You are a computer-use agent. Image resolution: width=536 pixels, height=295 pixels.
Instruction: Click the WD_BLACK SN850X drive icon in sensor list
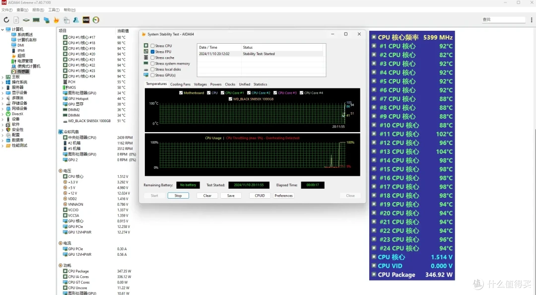point(65,121)
